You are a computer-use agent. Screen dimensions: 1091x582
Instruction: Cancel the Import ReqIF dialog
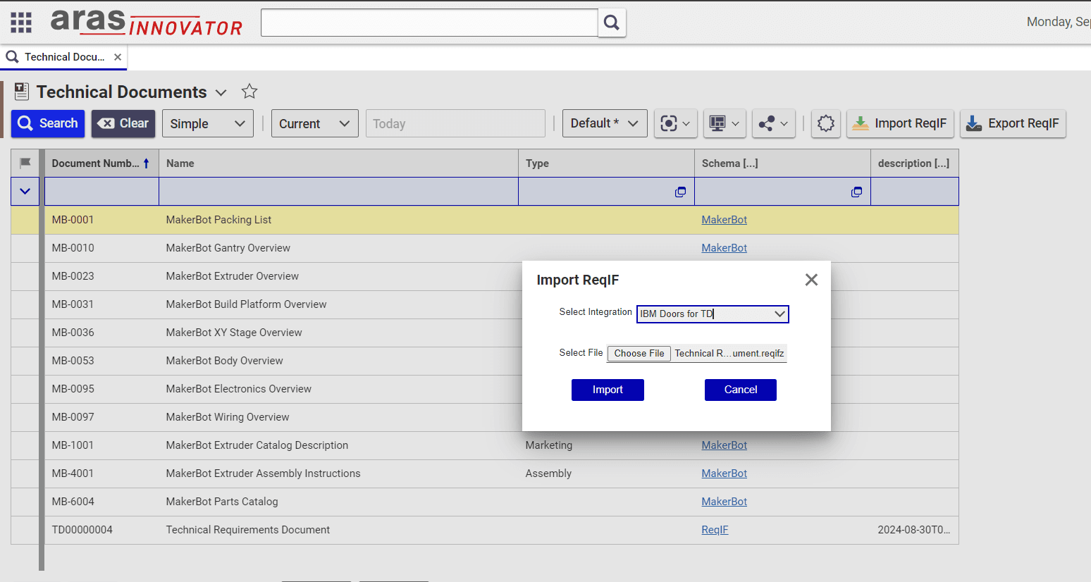click(x=741, y=390)
